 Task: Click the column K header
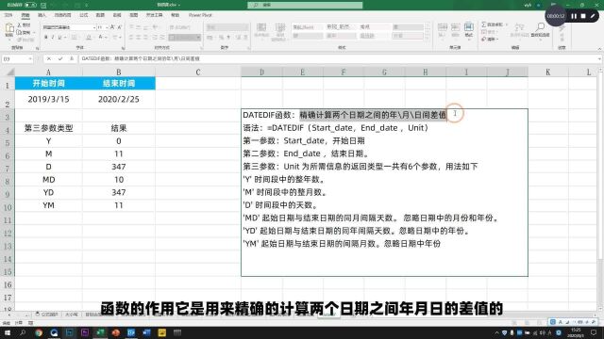coord(547,72)
